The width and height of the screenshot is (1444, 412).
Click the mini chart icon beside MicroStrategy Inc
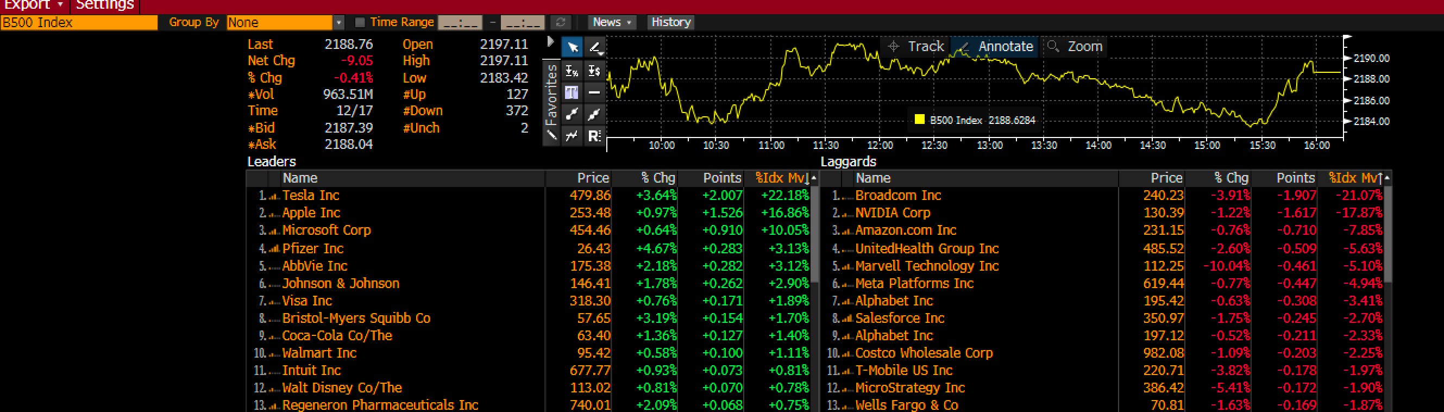pyautogui.click(x=847, y=388)
